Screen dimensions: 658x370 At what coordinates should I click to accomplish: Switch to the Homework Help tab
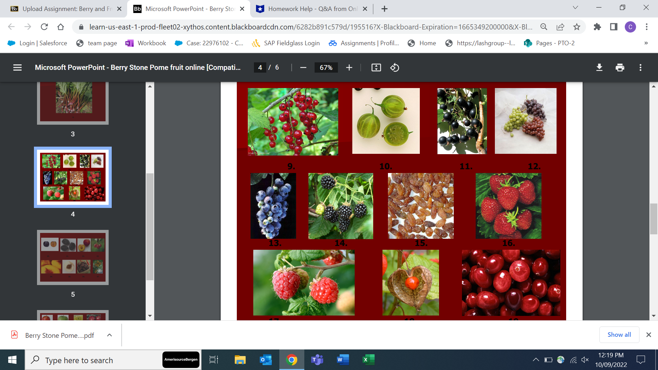tap(308, 9)
